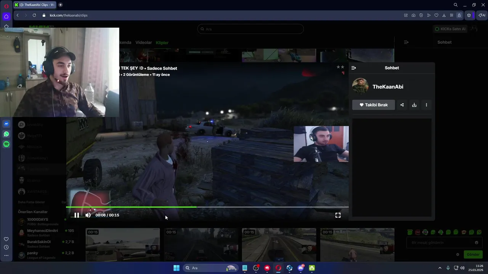The width and height of the screenshot is (488, 274).
Task: Open Discord from taskbar
Action: [x=301, y=268]
